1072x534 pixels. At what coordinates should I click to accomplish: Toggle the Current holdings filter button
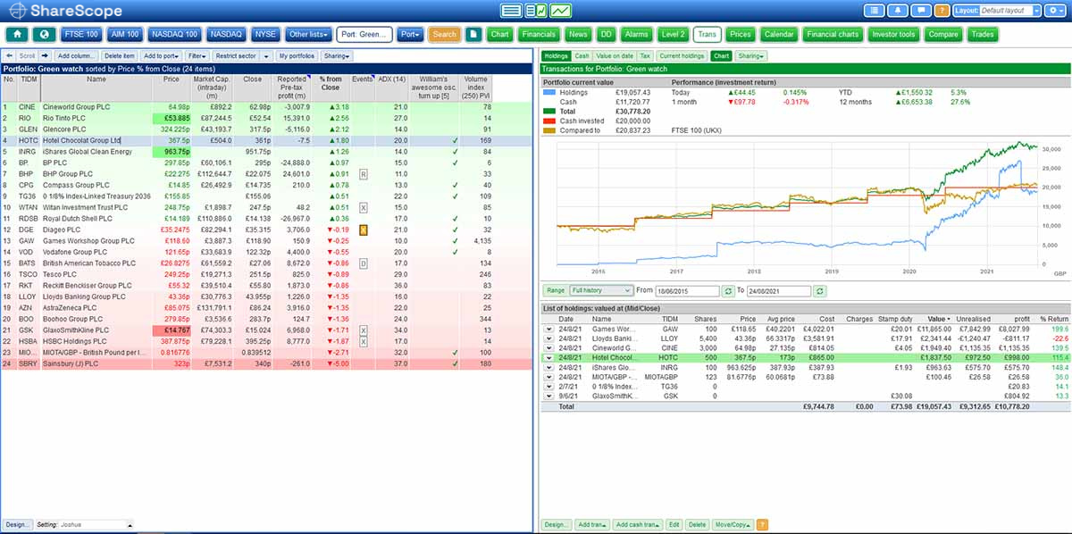point(682,55)
